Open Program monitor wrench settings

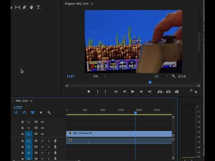[173, 76]
